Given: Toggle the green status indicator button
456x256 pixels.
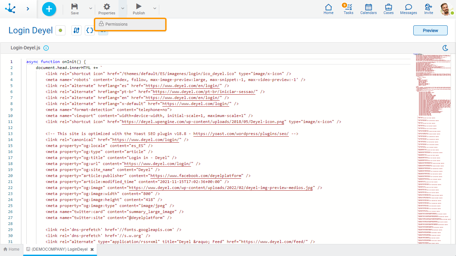Looking at the screenshot, I should coord(60,30).
